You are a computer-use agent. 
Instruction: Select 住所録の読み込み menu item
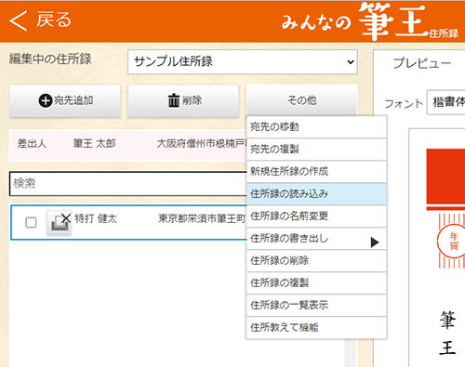tap(316, 194)
